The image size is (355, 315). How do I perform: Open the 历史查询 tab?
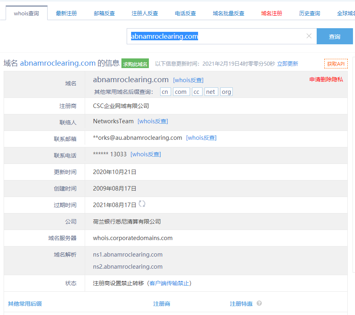coord(310,13)
